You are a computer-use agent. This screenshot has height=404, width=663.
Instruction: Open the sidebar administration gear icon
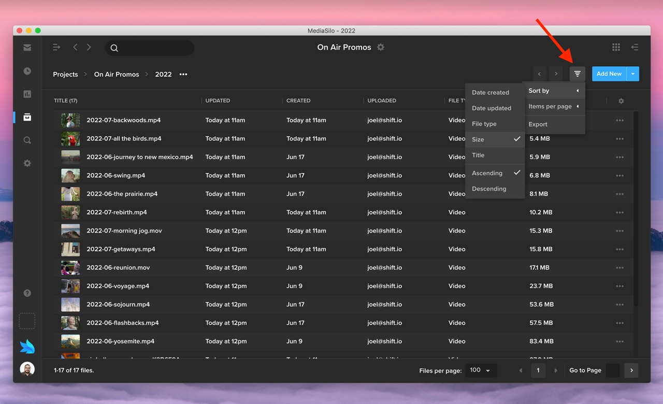pyautogui.click(x=27, y=163)
